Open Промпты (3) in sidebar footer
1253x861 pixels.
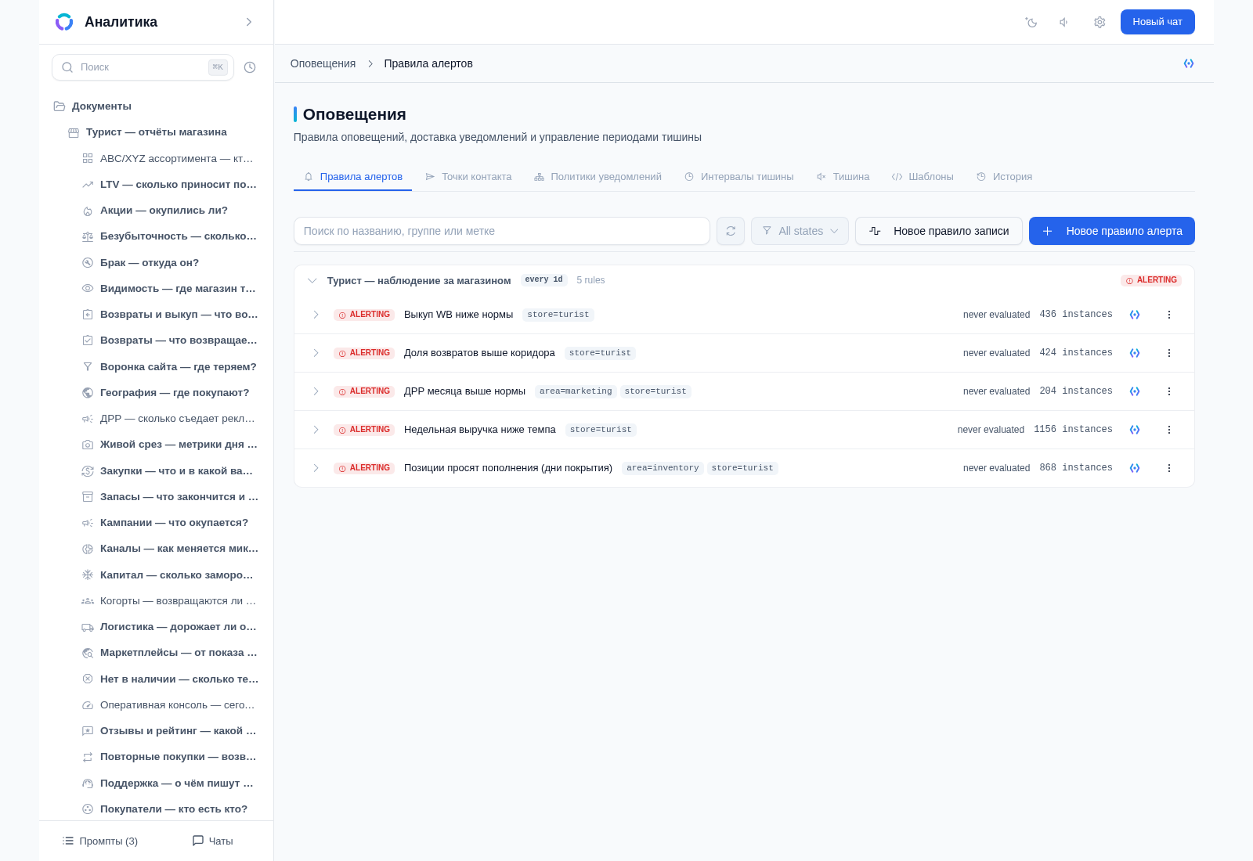[x=100, y=841]
